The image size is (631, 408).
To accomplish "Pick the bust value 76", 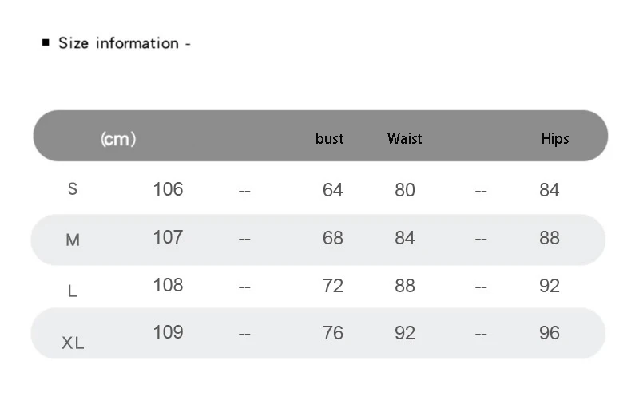I will [x=332, y=333].
